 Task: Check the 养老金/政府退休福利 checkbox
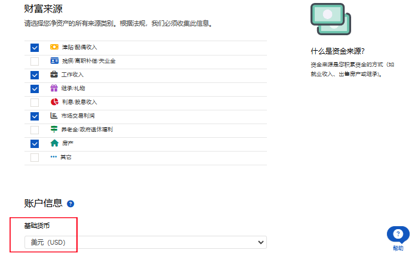click(x=35, y=129)
